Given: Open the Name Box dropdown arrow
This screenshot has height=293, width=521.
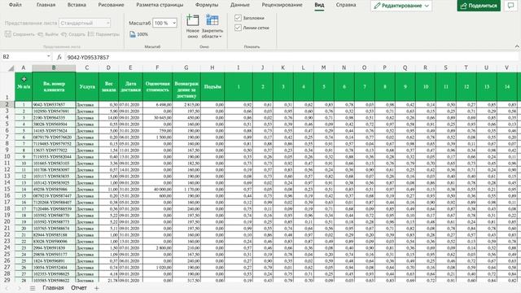Looking at the screenshot, I should [49, 57].
